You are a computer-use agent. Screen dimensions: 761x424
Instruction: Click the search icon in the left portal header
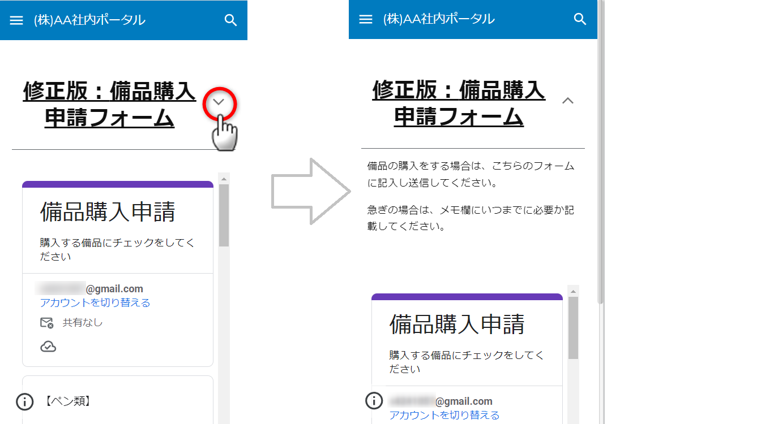(x=230, y=20)
